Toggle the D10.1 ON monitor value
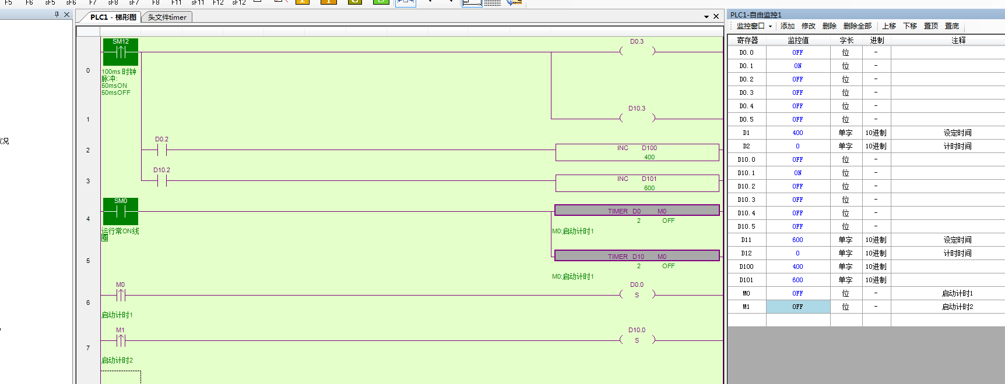Image resolution: width=1005 pixels, height=384 pixels. (x=797, y=173)
